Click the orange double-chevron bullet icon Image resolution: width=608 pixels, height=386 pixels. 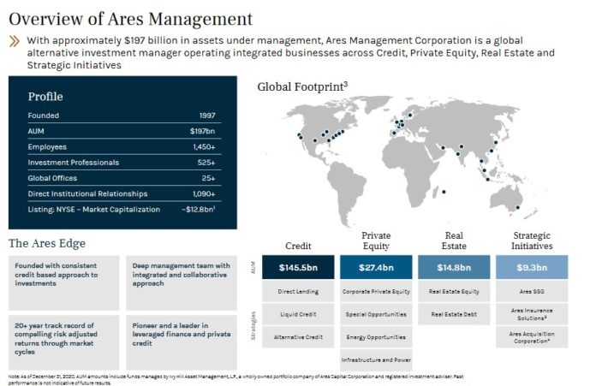[x=14, y=40]
